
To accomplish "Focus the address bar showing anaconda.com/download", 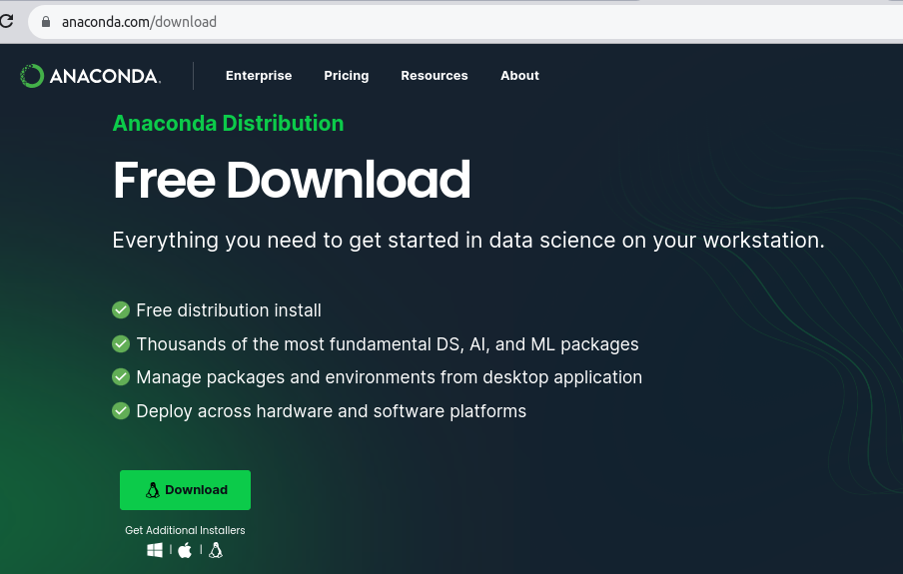I will click(465, 22).
